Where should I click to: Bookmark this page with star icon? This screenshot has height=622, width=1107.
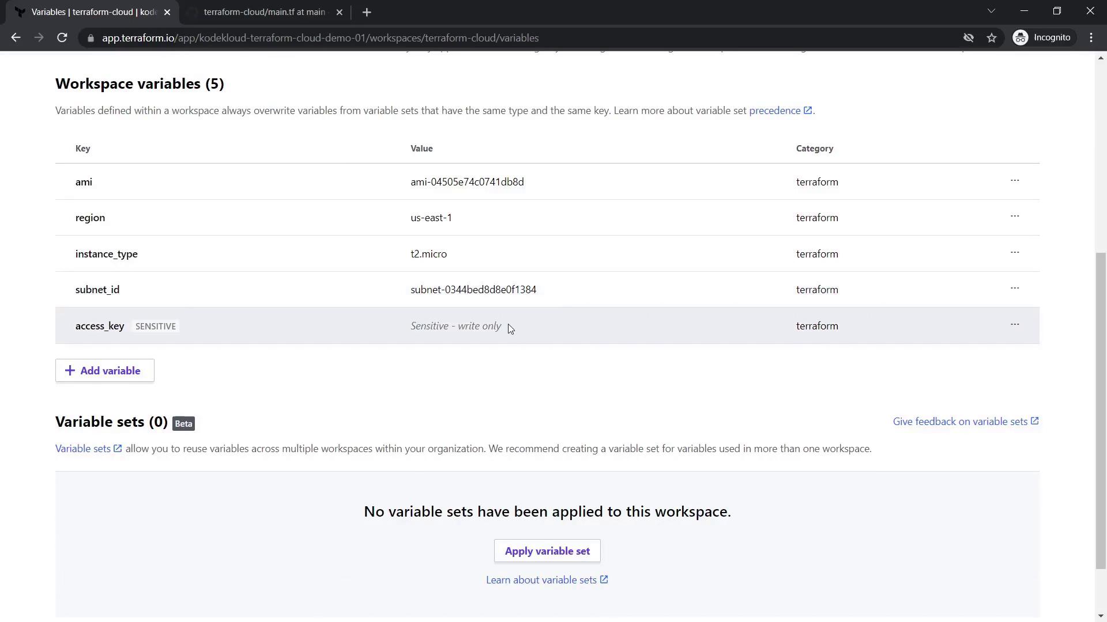point(991,38)
